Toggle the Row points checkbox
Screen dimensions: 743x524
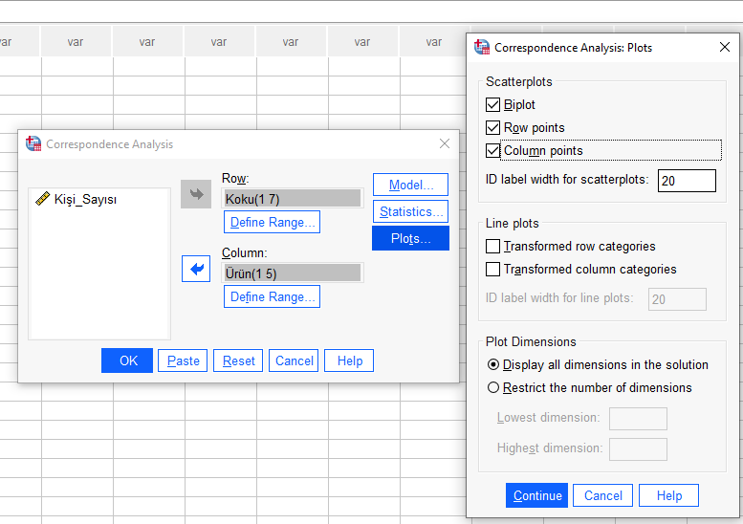tap(493, 128)
